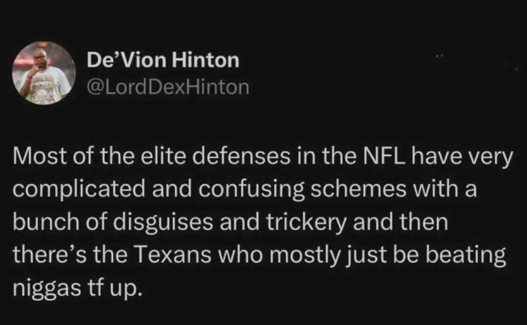Open De'Vion Hinton's profile picture

(44, 73)
